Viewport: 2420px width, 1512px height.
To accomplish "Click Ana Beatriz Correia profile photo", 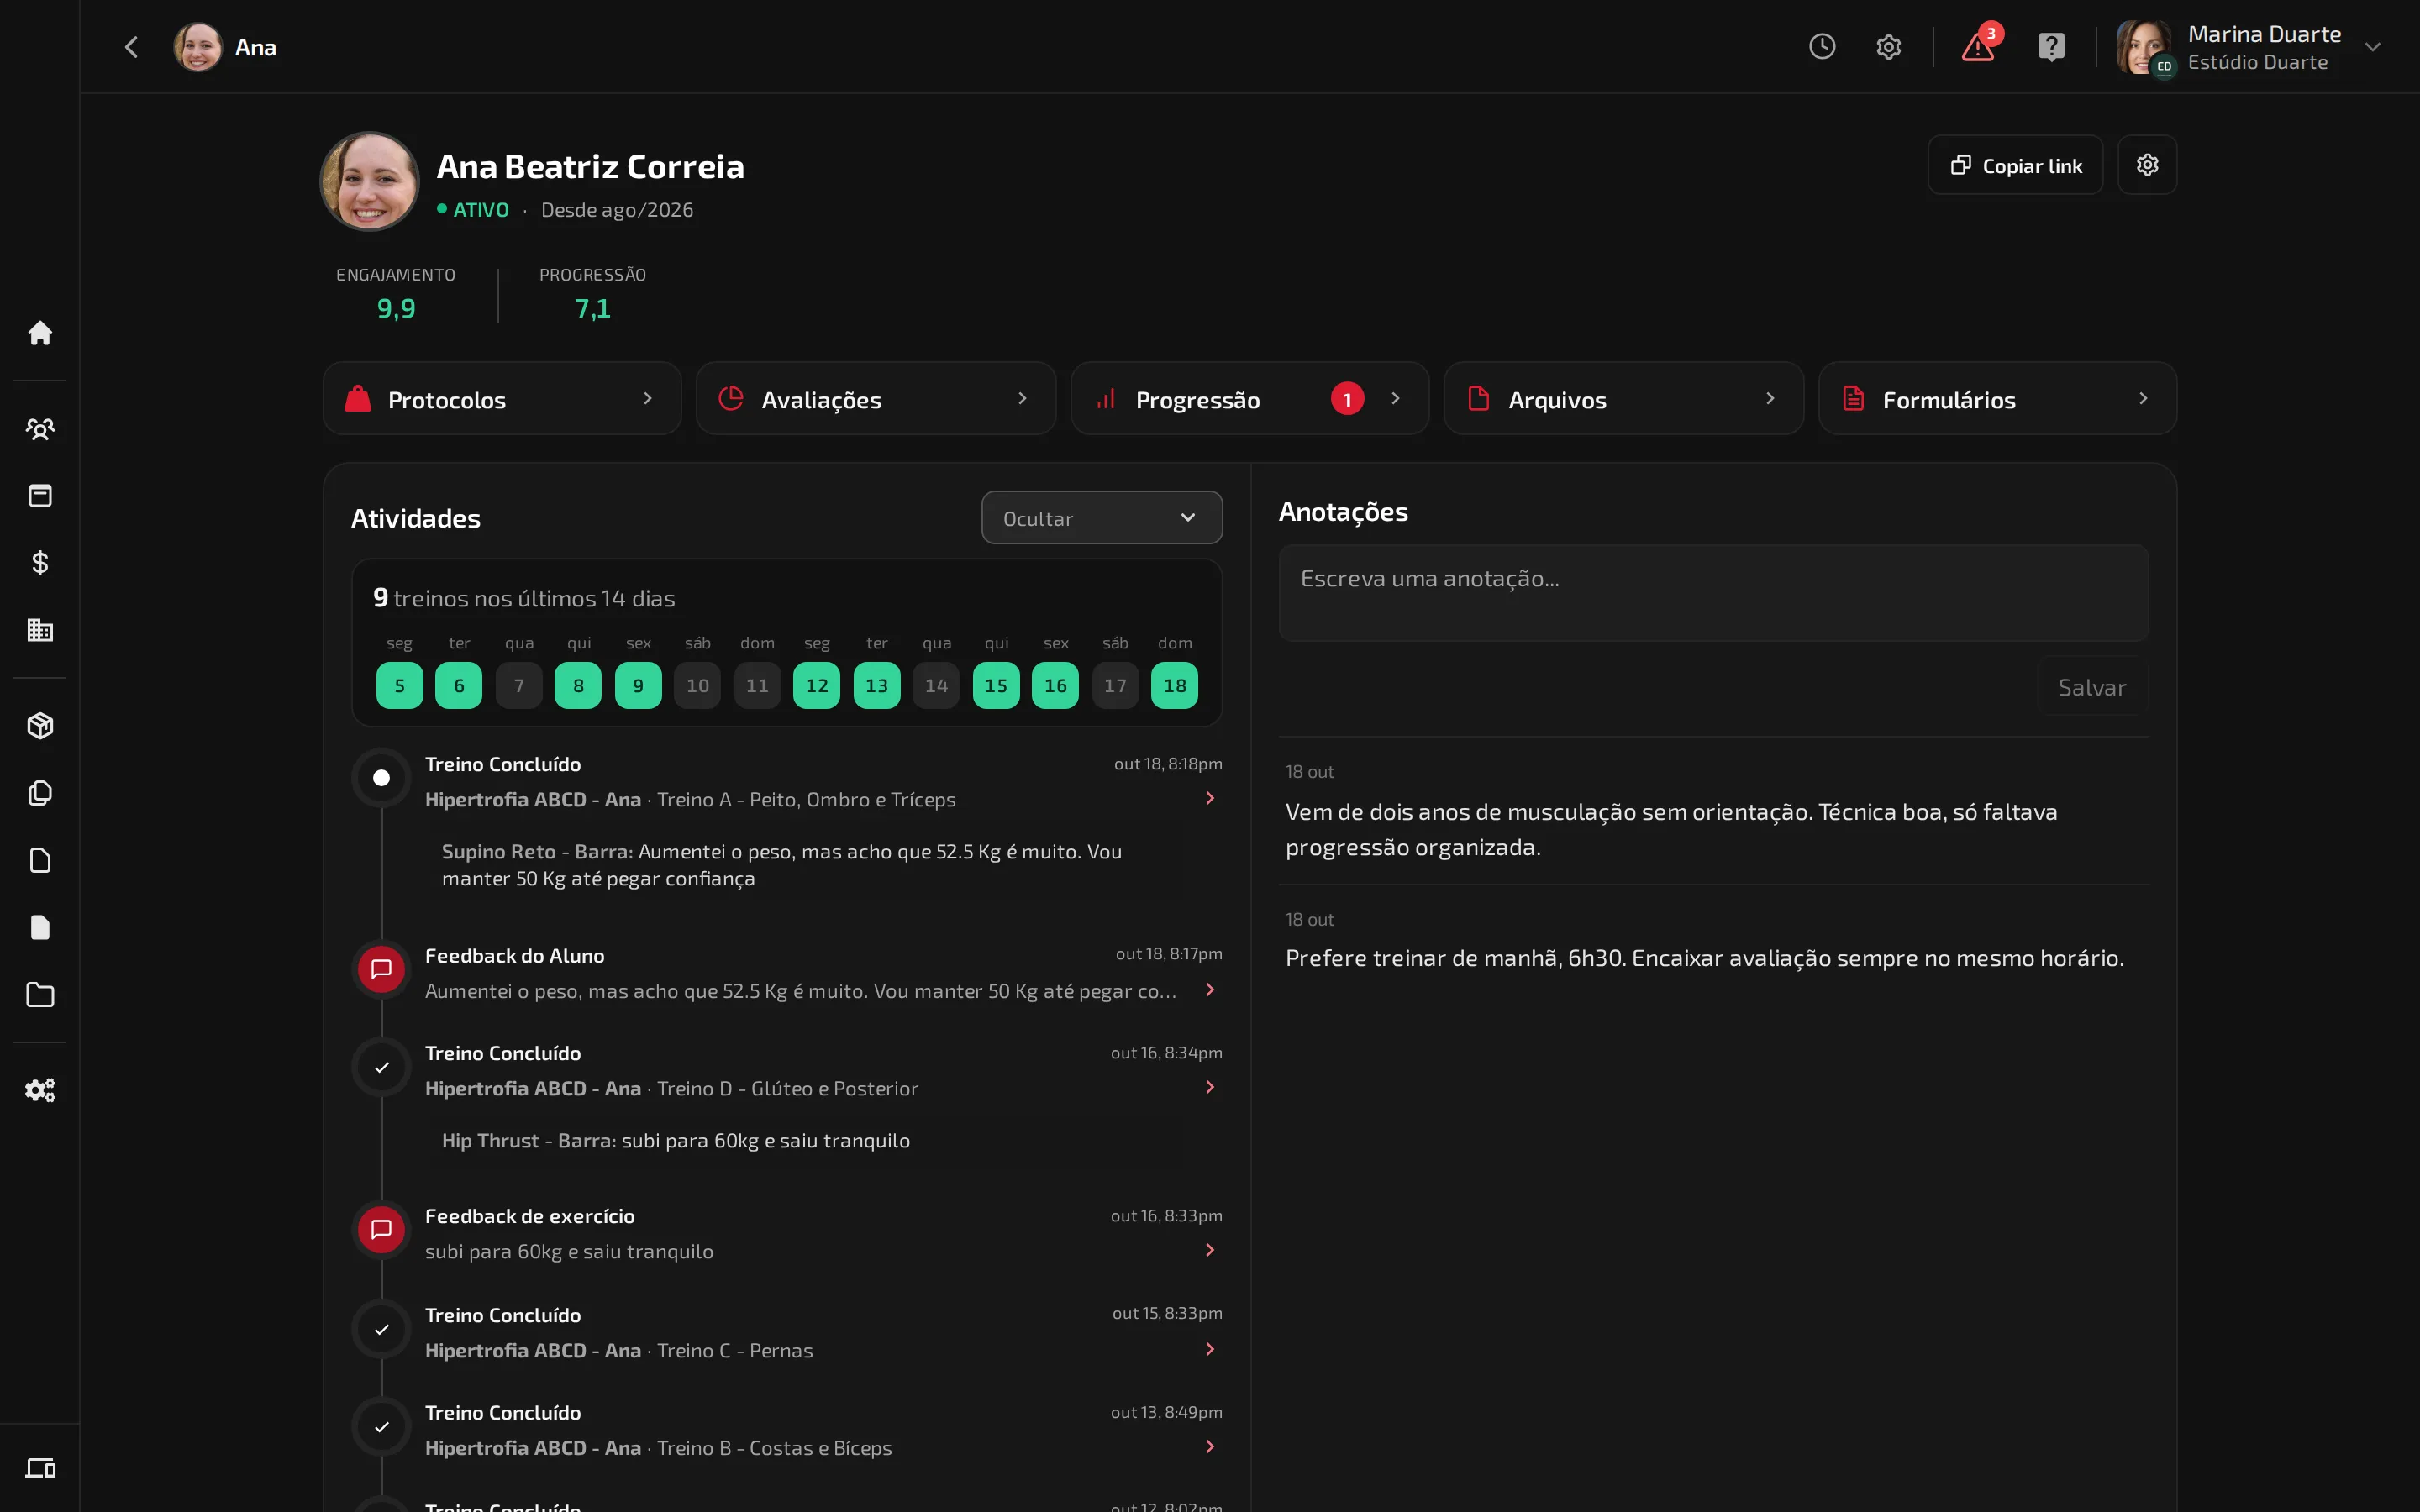I will 369,182.
